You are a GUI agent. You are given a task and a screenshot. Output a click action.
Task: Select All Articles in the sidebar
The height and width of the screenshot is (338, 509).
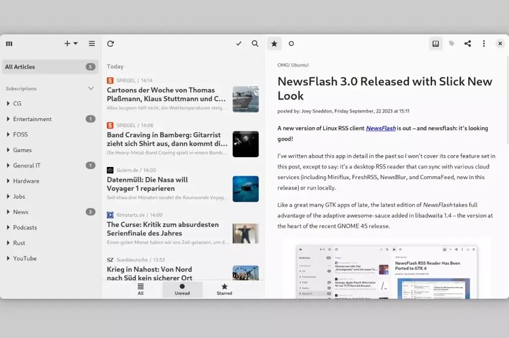coord(50,67)
